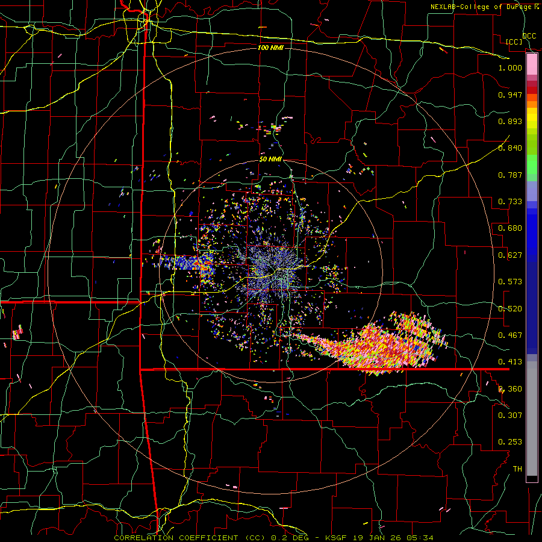Pick the pink color band atop the legend
Screen dimensions: 542x542
[x=532, y=64]
